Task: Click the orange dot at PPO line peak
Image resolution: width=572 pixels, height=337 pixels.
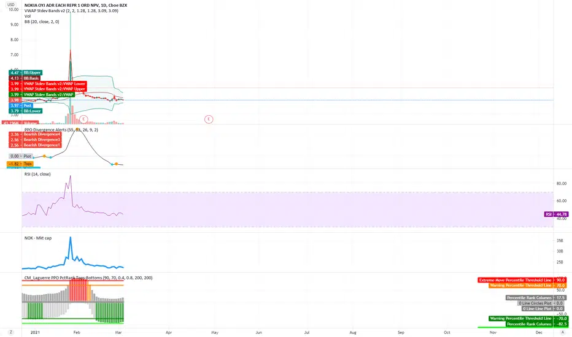Action: [x=77, y=129]
